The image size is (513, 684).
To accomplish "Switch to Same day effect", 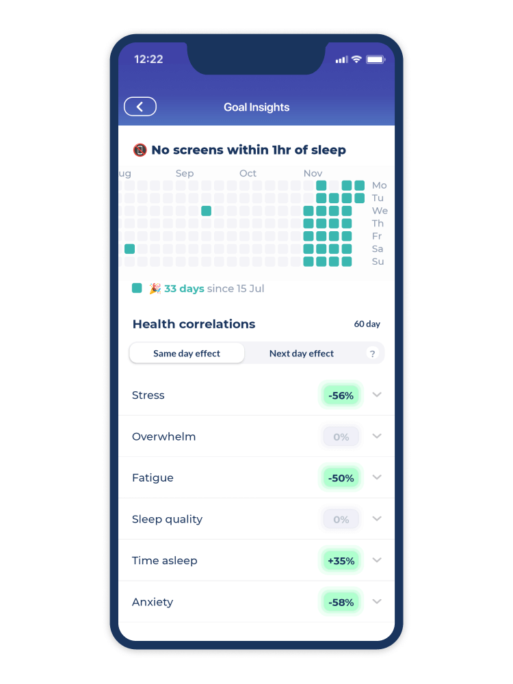I will point(187,354).
